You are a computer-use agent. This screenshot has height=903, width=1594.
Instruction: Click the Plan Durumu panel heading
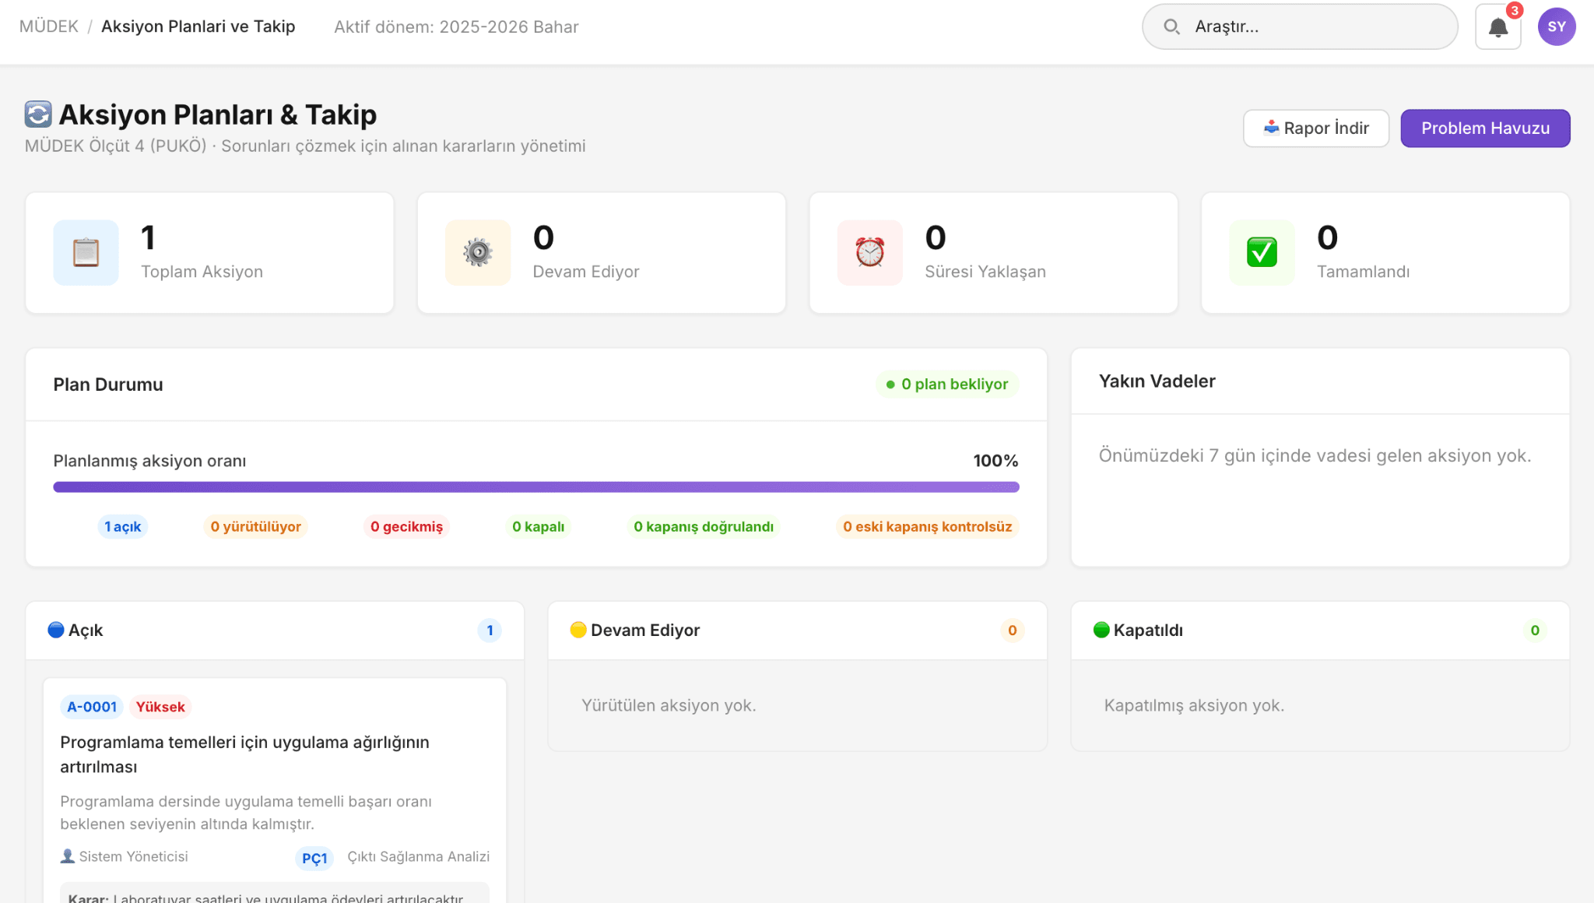[x=108, y=385]
